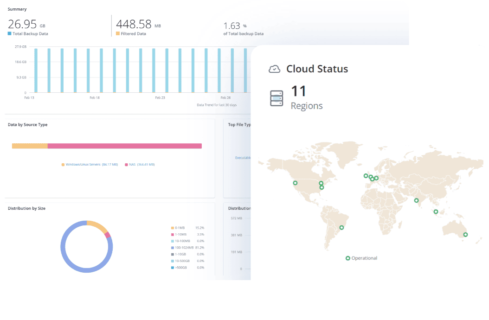Toggle NAS legend entry
This screenshot has width=489, height=320.
pyautogui.click(x=140, y=164)
